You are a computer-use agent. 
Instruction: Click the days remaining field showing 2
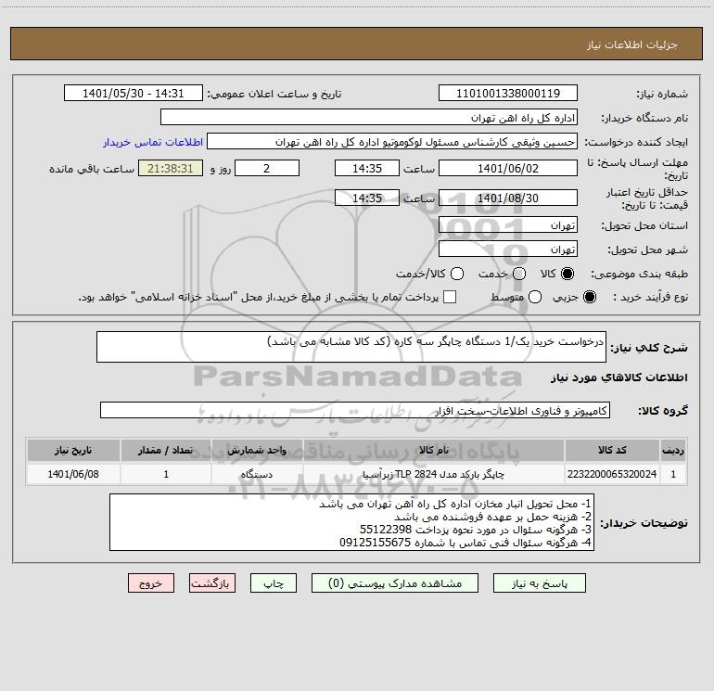click(267, 168)
